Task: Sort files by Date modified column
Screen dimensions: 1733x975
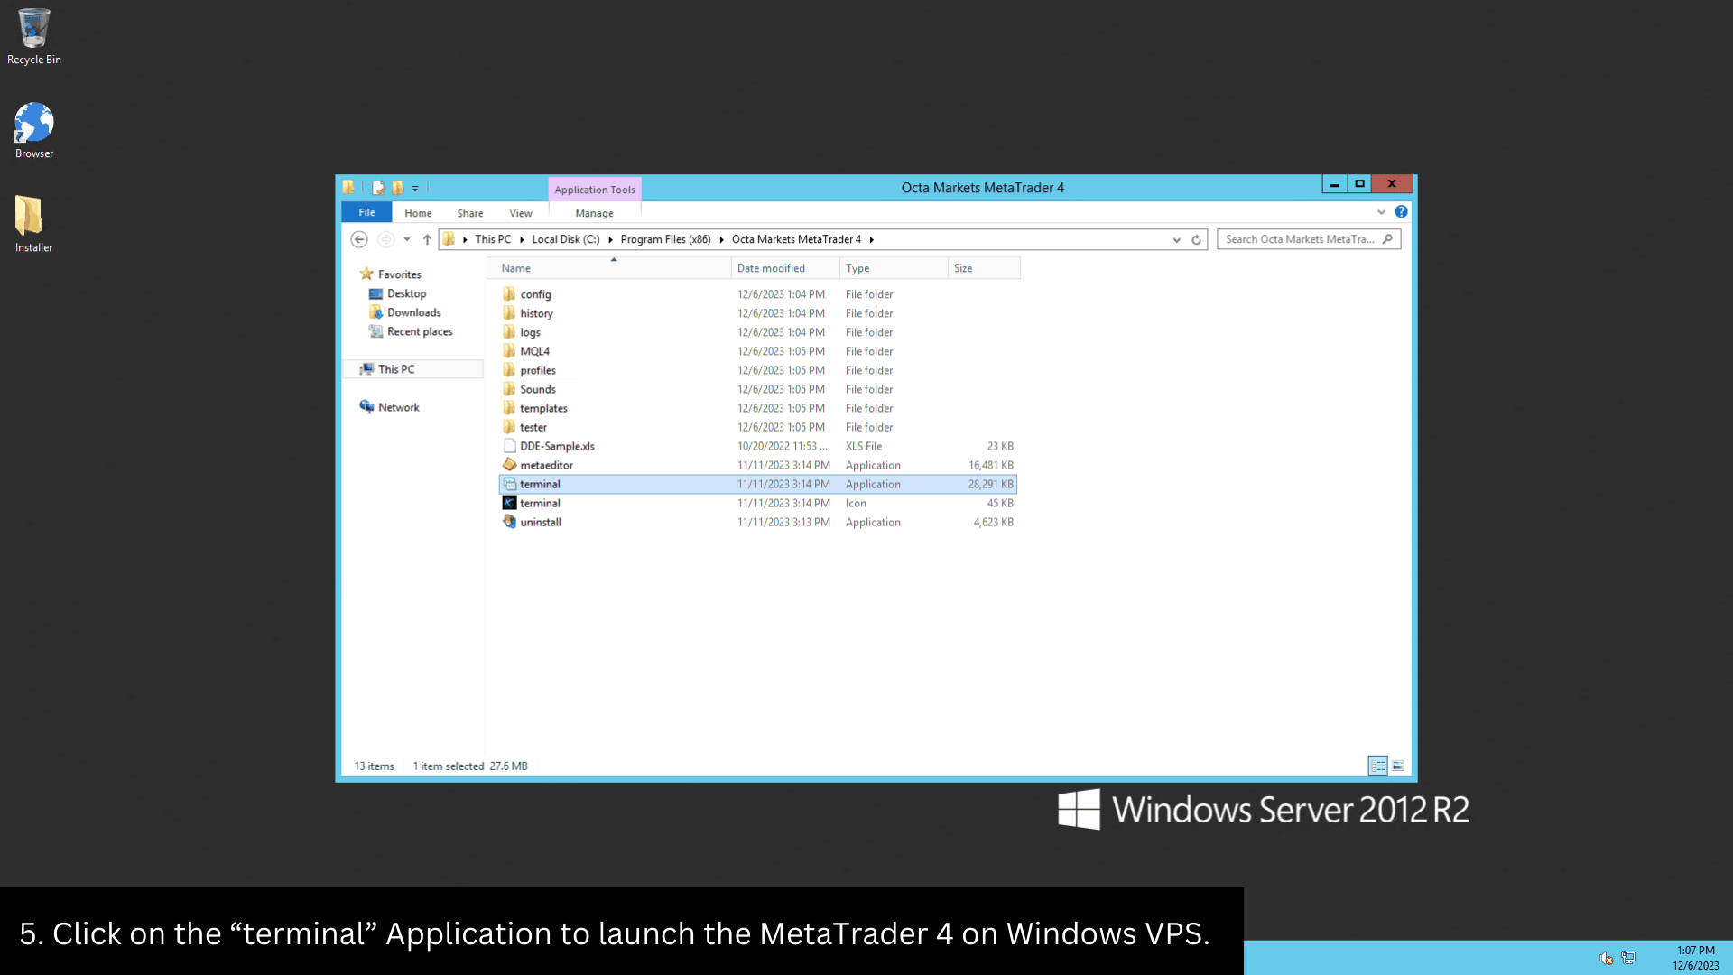Action: point(771,268)
